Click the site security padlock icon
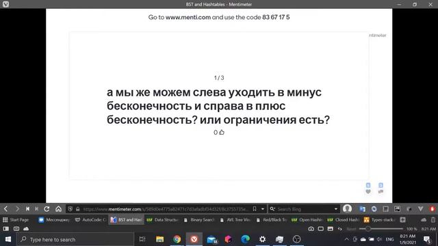 pos(77,209)
